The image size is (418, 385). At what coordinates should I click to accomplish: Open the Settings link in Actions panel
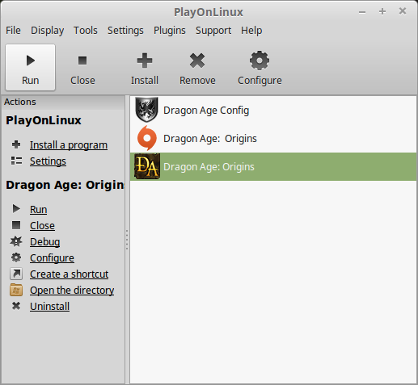tap(48, 161)
